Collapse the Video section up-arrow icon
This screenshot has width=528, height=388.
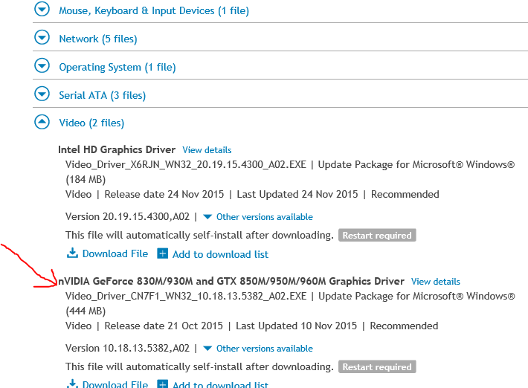[x=42, y=122]
